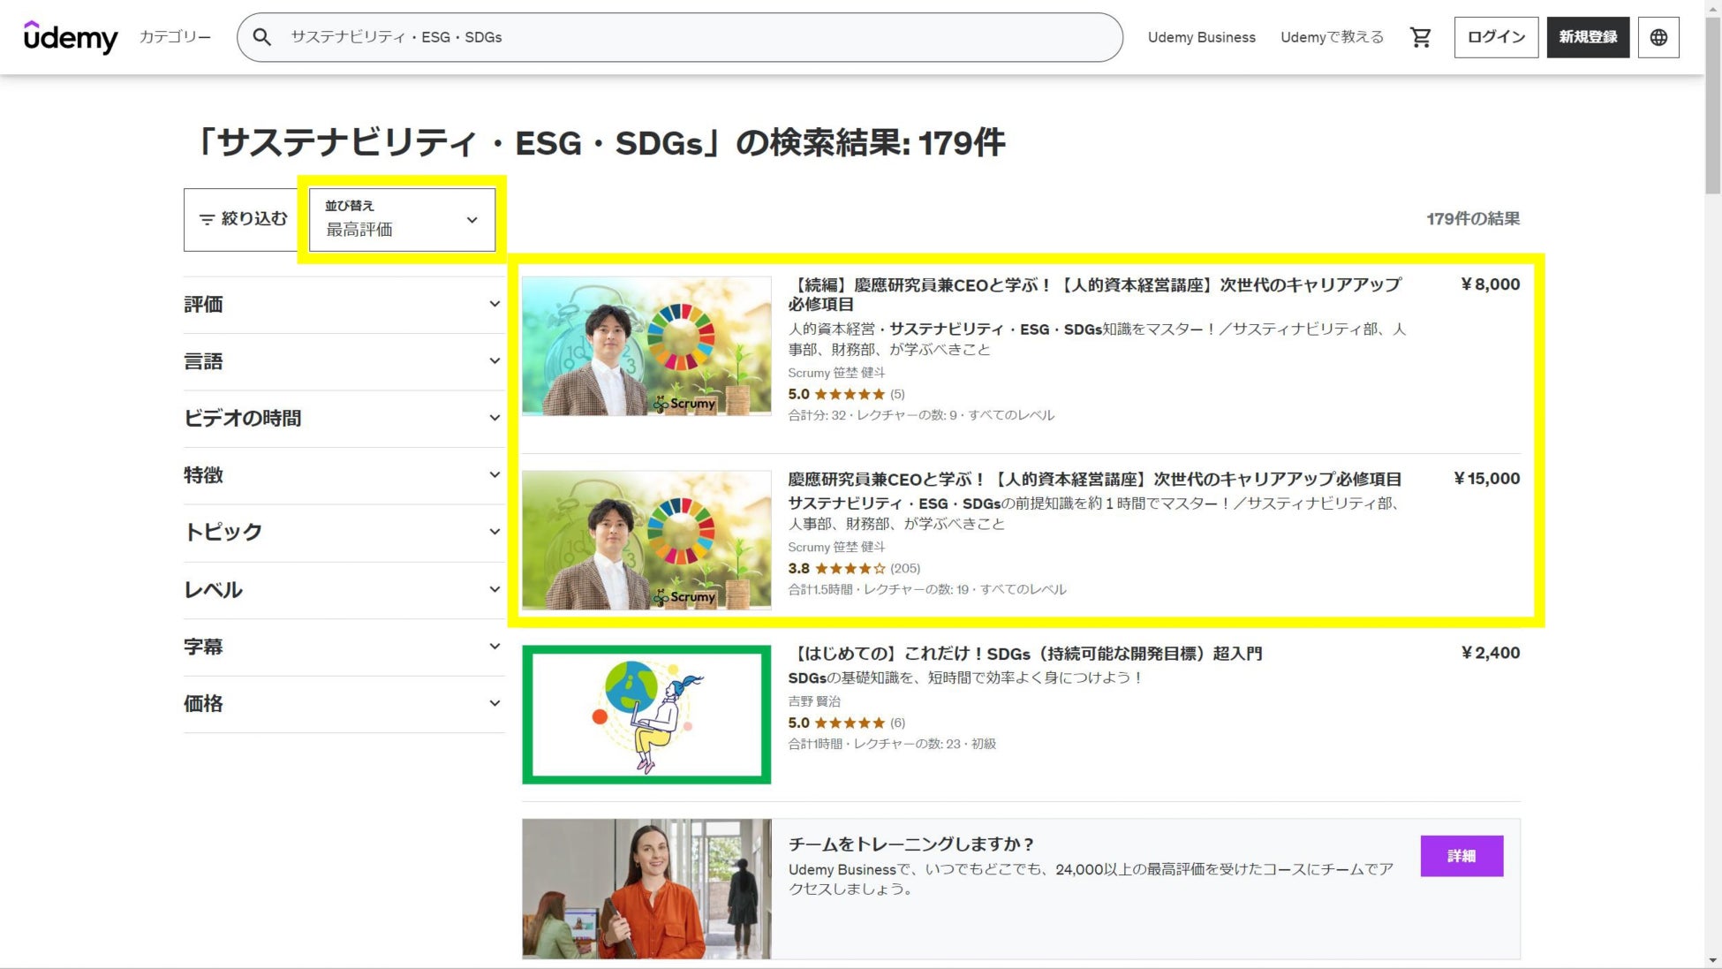
Task: Click the 新規登録 button
Action: [x=1588, y=37]
